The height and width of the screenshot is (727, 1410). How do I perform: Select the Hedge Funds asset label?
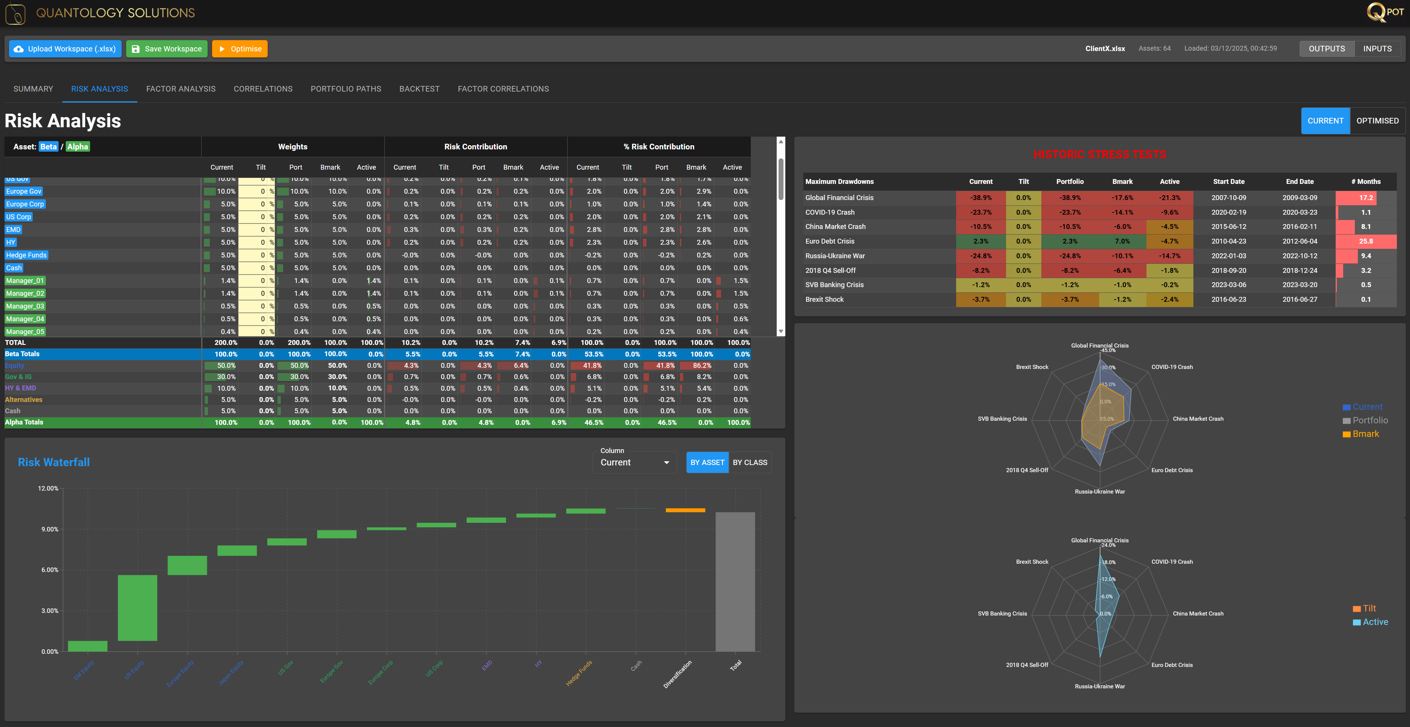[26, 254]
